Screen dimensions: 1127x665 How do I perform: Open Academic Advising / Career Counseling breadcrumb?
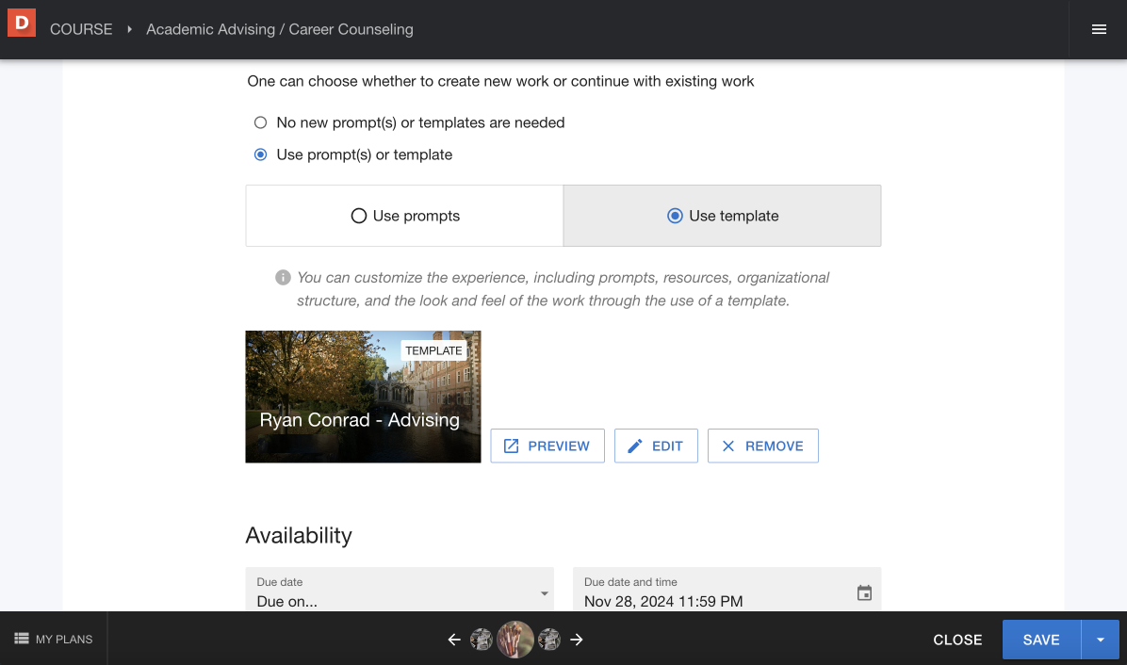point(280,29)
